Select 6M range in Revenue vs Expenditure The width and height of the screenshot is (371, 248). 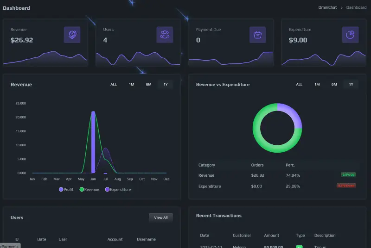pyautogui.click(x=334, y=85)
